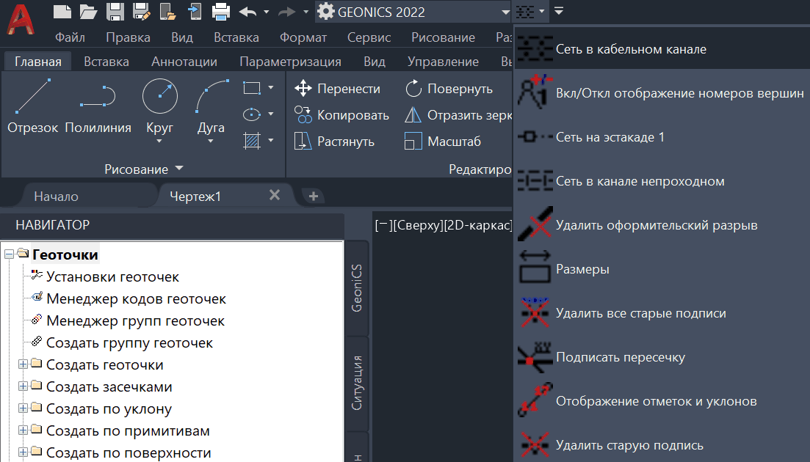Screen dimensions: 810x462
Task: Click the new drawing tab plus button
Action: click(x=313, y=196)
